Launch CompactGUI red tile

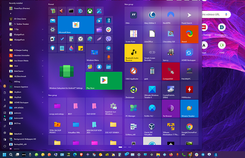(x=171, y=72)
